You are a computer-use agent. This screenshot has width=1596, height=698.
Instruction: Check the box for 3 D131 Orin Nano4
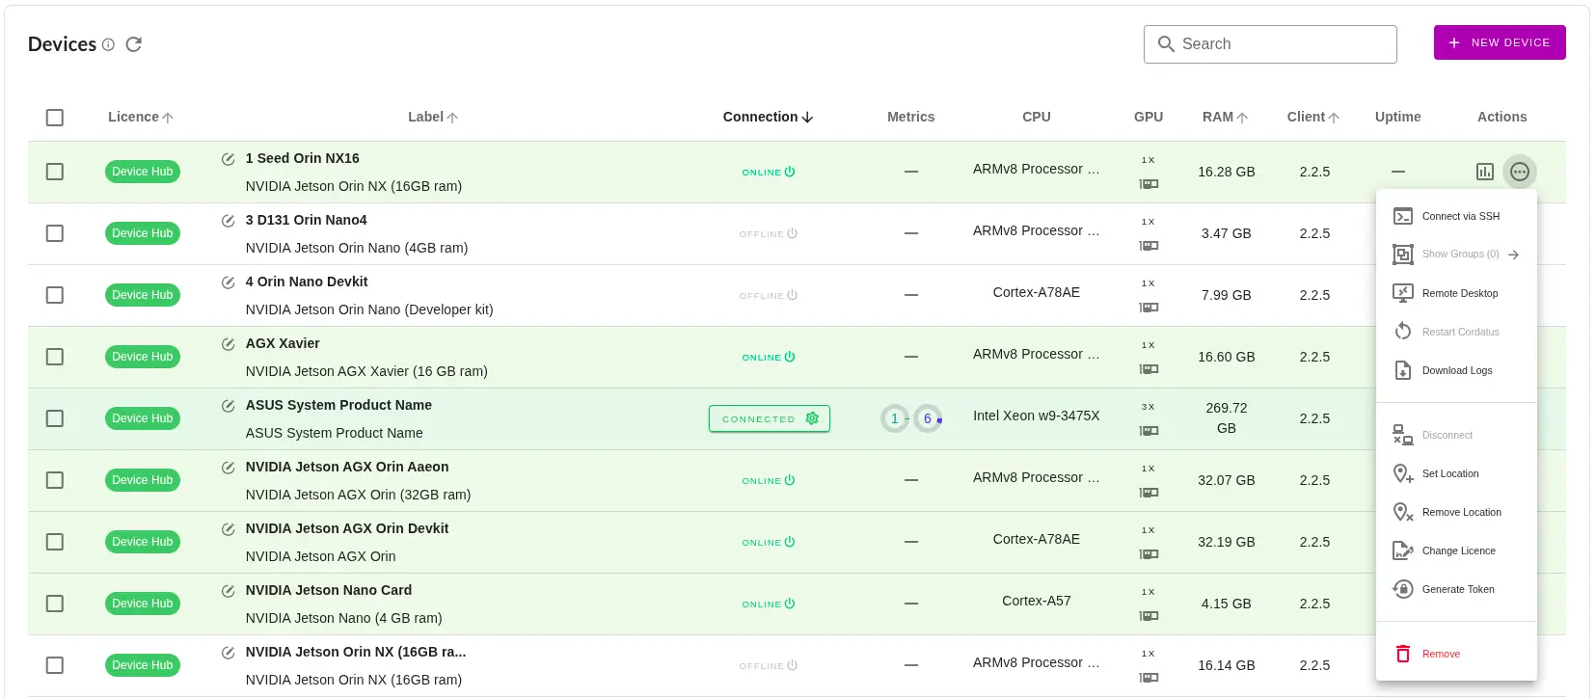pyautogui.click(x=55, y=233)
